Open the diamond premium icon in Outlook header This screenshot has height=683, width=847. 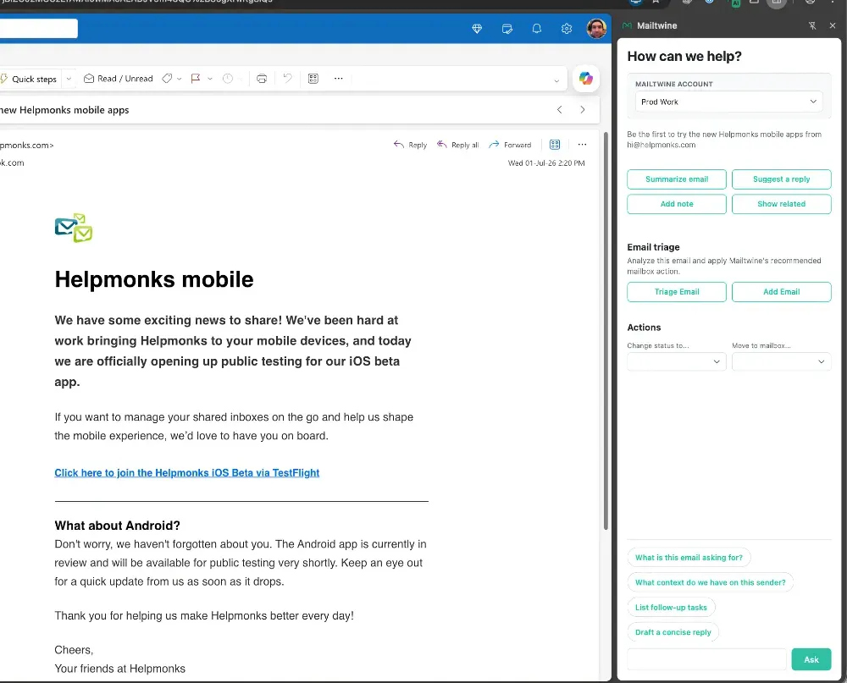[x=476, y=29]
